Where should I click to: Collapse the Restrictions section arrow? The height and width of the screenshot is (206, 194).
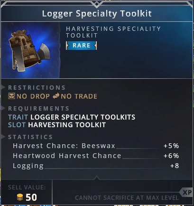(x=3, y=87)
